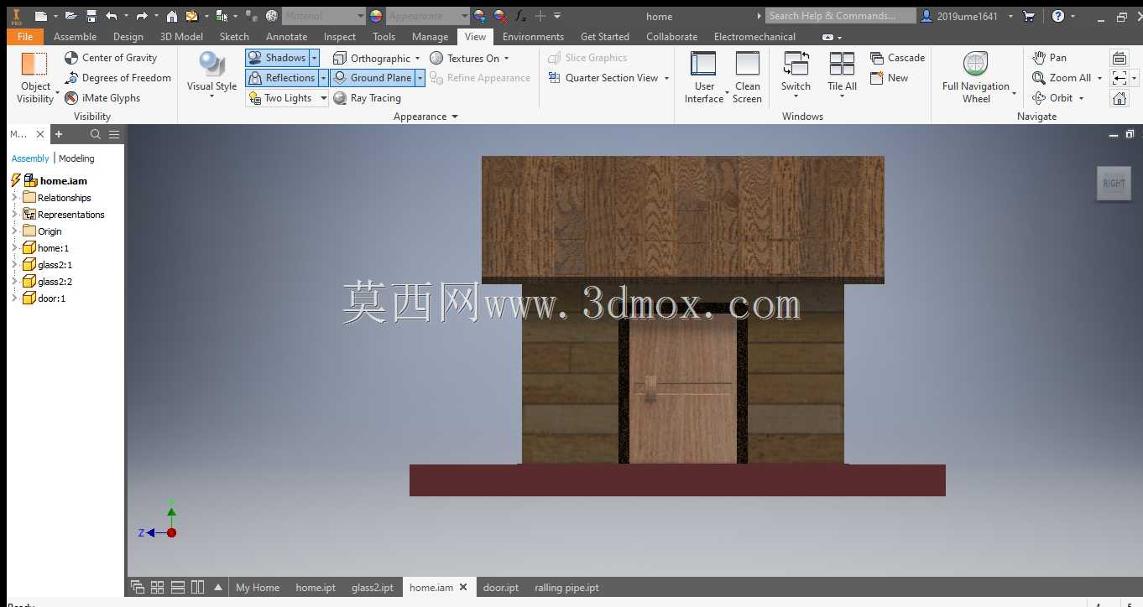Open the Assemble ribbon tab
1143x607 pixels.
(x=75, y=37)
